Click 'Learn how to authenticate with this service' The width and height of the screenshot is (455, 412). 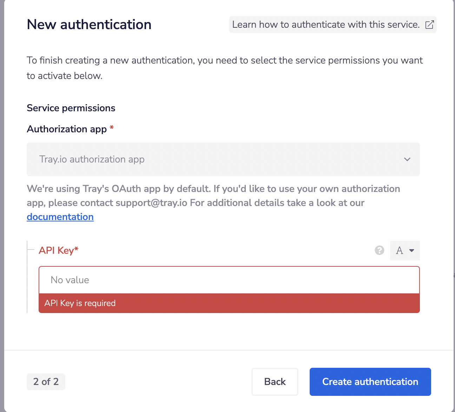coord(326,25)
